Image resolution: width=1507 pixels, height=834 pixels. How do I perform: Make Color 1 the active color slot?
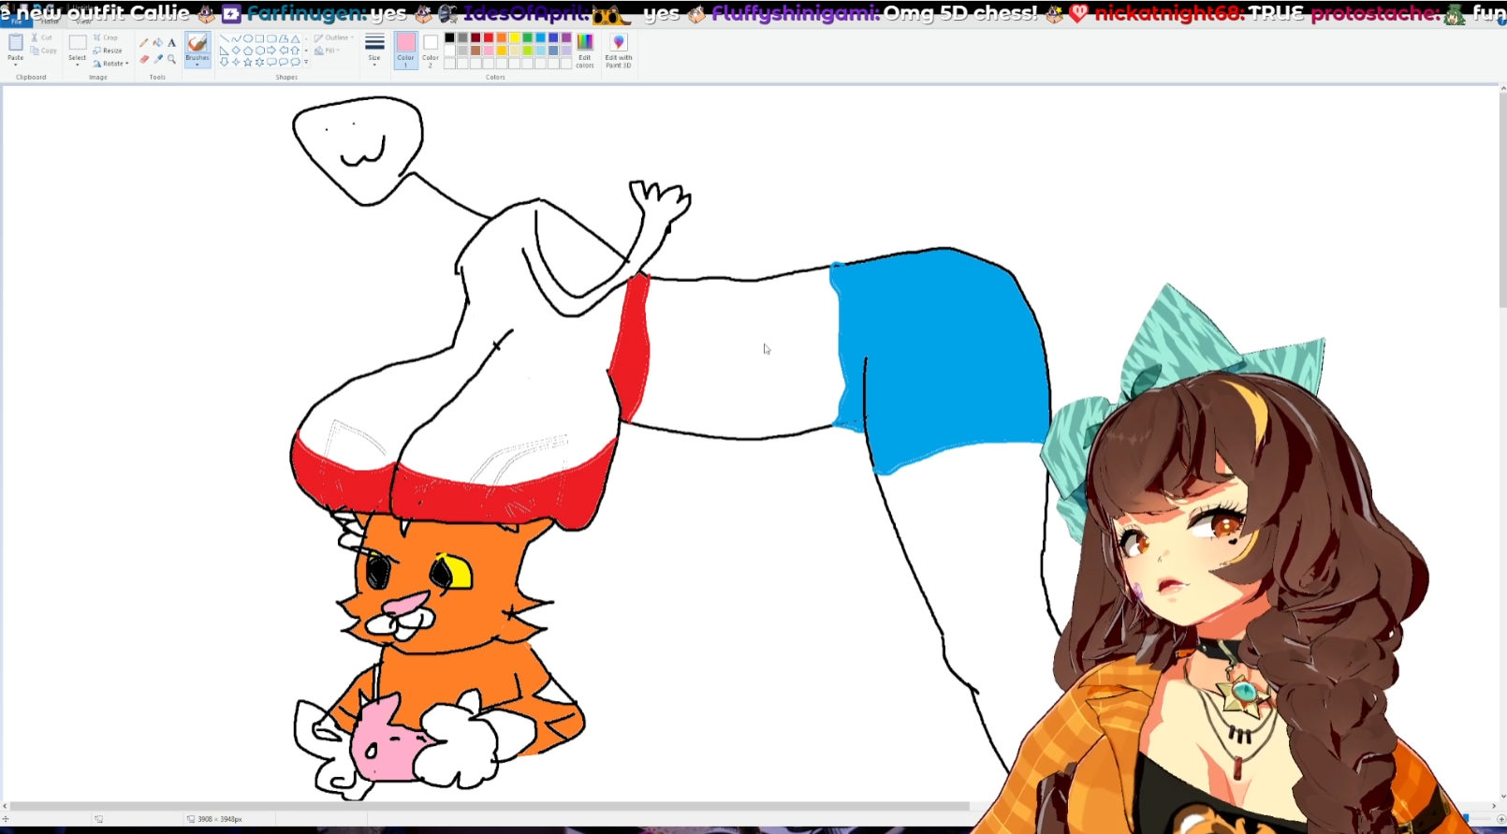click(x=405, y=50)
